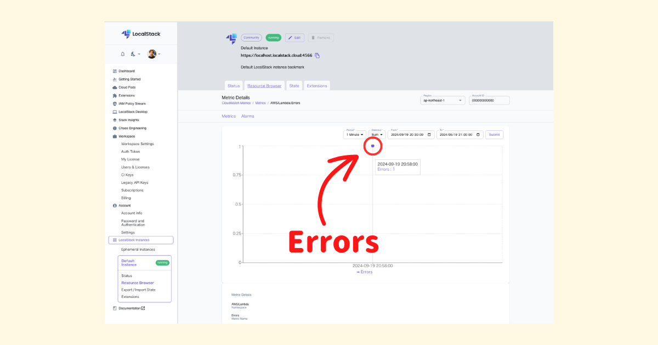The width and height of the screenshot is (658, 345).
Task: Click the pencil Edit button
Action: pos(294,38)
